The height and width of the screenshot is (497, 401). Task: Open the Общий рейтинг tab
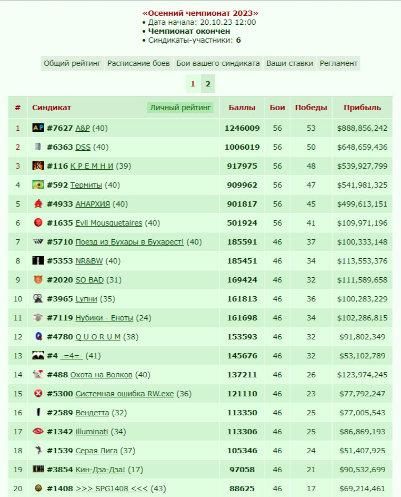point(72,63)
